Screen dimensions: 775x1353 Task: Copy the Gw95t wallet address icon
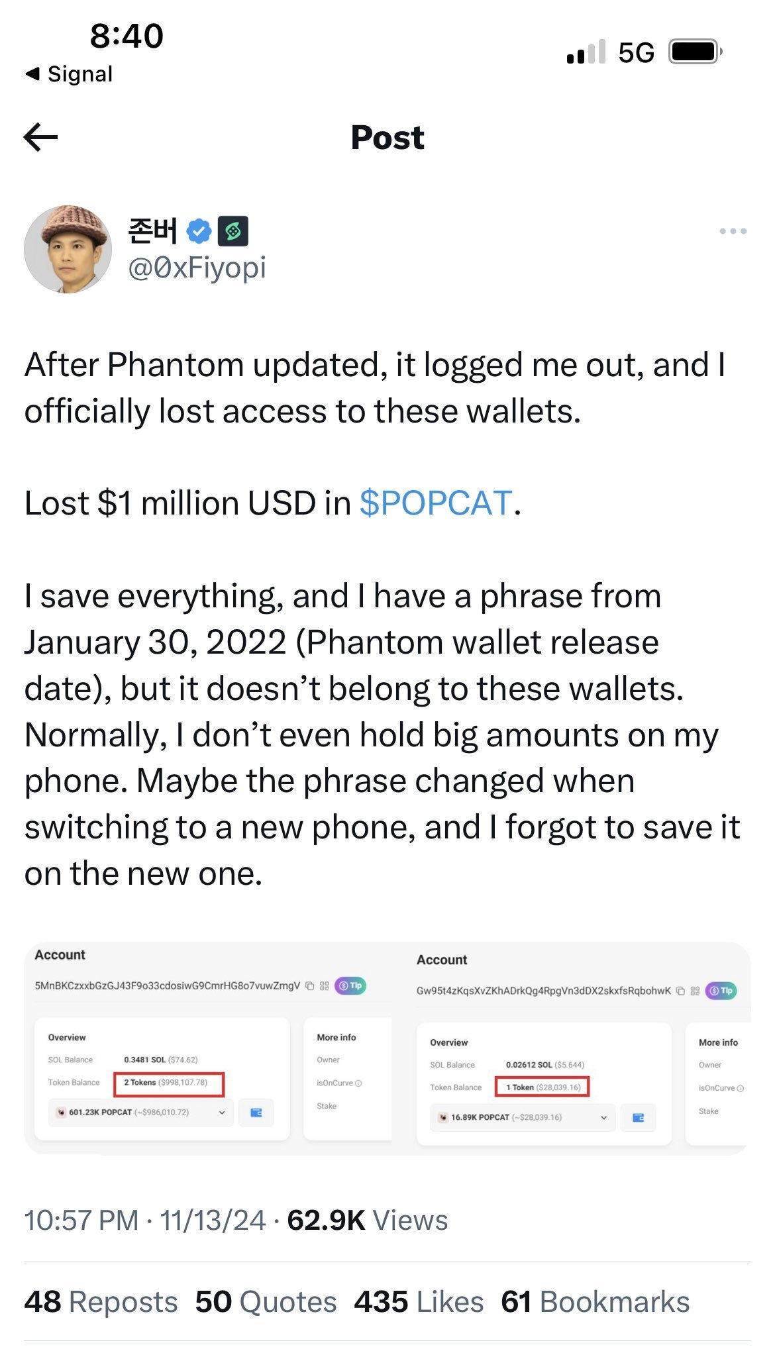pyautogui.click(x=680, y=991)
